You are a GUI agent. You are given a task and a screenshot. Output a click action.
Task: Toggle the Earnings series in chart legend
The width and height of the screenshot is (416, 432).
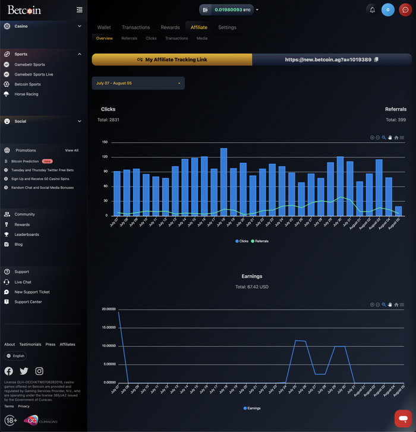(252, 408)
